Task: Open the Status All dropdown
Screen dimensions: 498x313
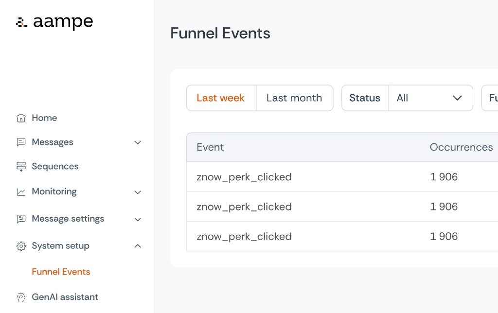Action: [x=430, y=98]
